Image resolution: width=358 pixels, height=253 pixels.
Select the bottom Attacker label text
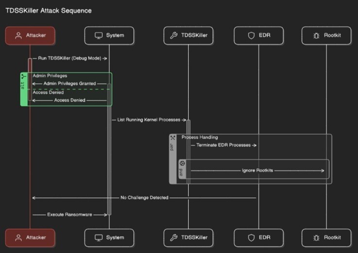(x=36, y=237)
